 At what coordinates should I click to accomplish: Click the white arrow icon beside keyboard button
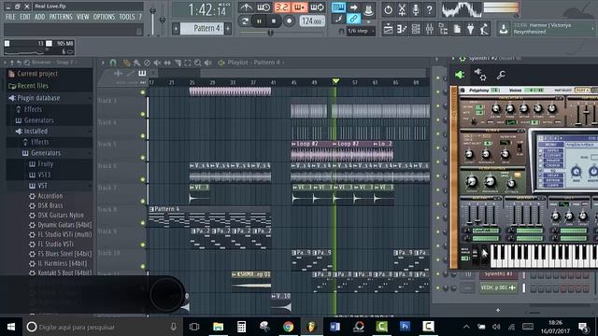[353, 7]
